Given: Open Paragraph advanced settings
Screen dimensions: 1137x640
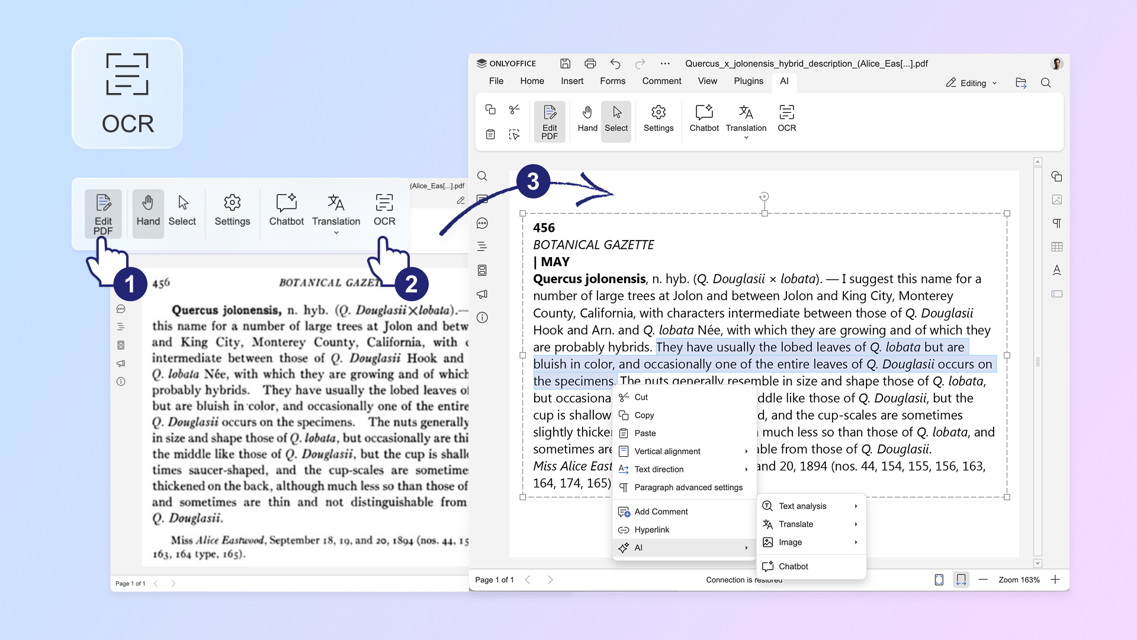Looking at the screenshot, I should pyautogui.click(x=684, y=487).
